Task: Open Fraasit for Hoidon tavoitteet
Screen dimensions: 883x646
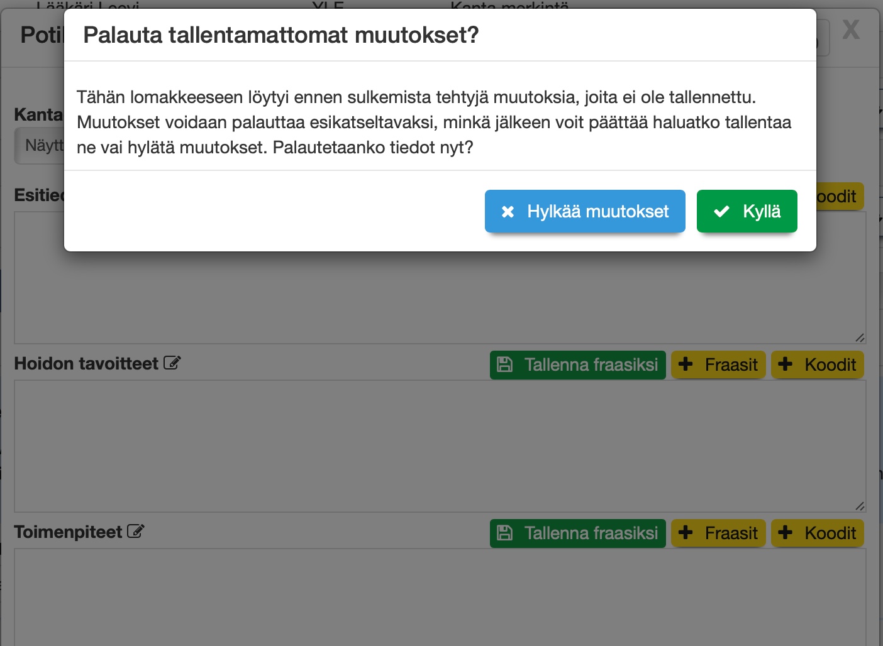Action: 718,365
